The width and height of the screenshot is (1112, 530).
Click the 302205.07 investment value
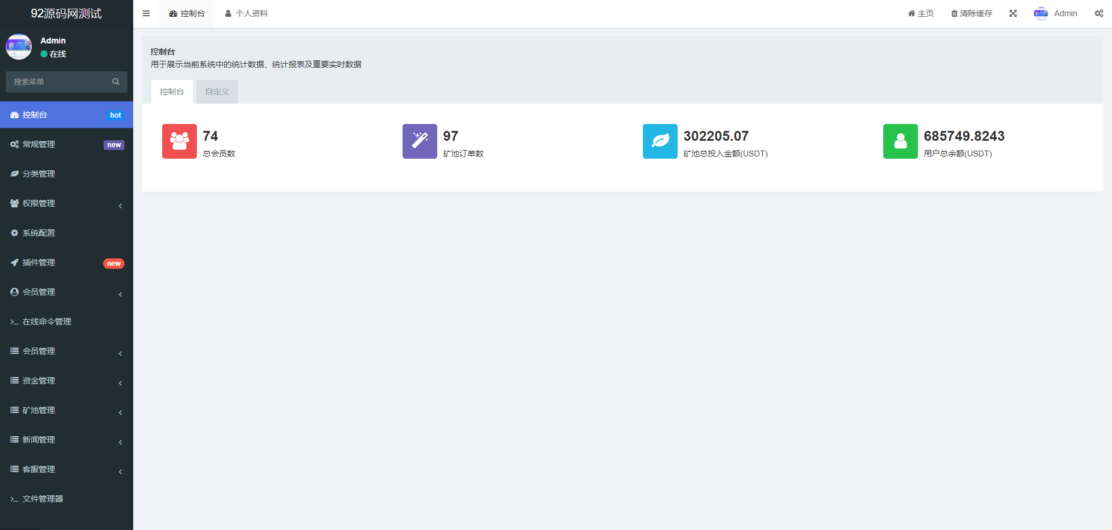[716, 136]
